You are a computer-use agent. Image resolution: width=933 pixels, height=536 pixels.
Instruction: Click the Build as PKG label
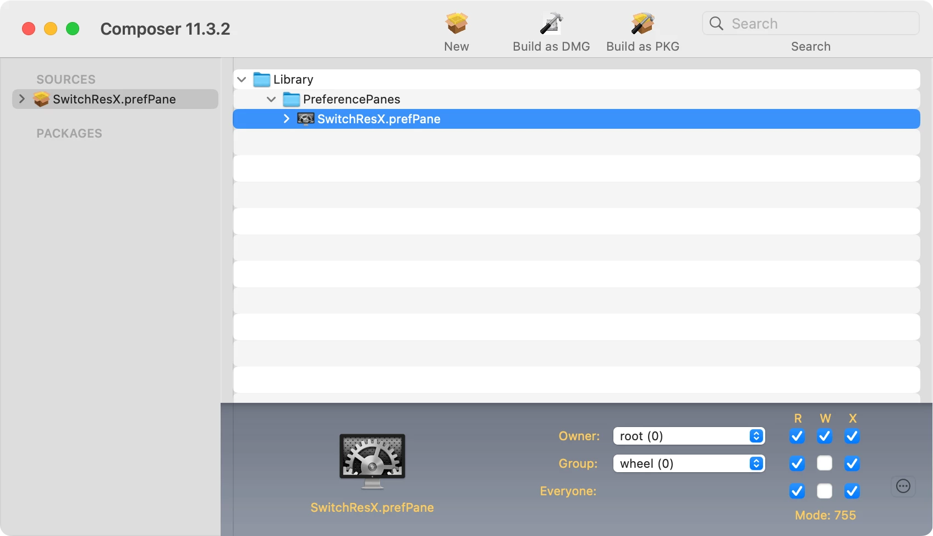tap(643, 46)
